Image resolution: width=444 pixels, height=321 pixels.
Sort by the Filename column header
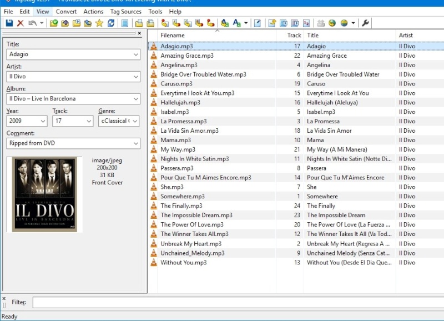(216, 36)
